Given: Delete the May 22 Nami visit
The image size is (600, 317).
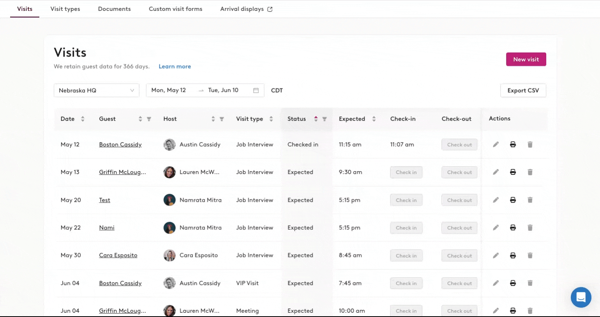Looking at the screenshot, I should click(530, 227).
